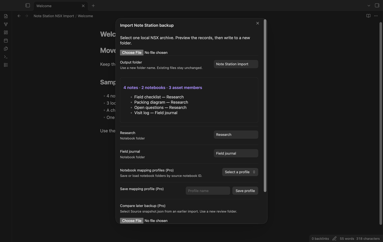
Task: Navigate back with the left arrow
Action: click(x=19, y=16)
